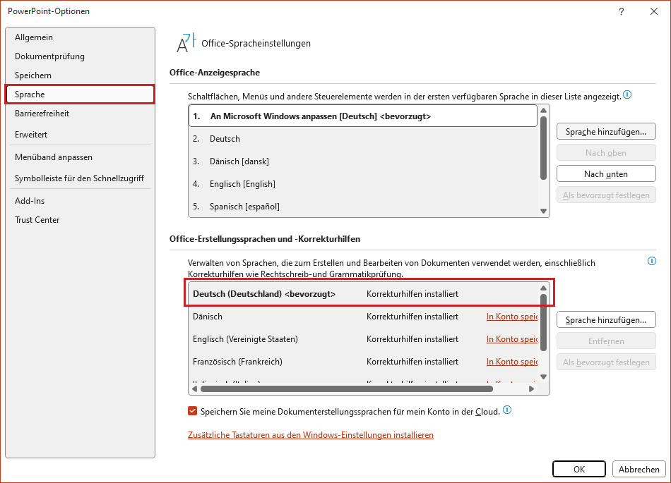This screenshot has width=671, height=483.
Task: Click upper Als bevorzugt festlegen button
Action: [606, 195]
